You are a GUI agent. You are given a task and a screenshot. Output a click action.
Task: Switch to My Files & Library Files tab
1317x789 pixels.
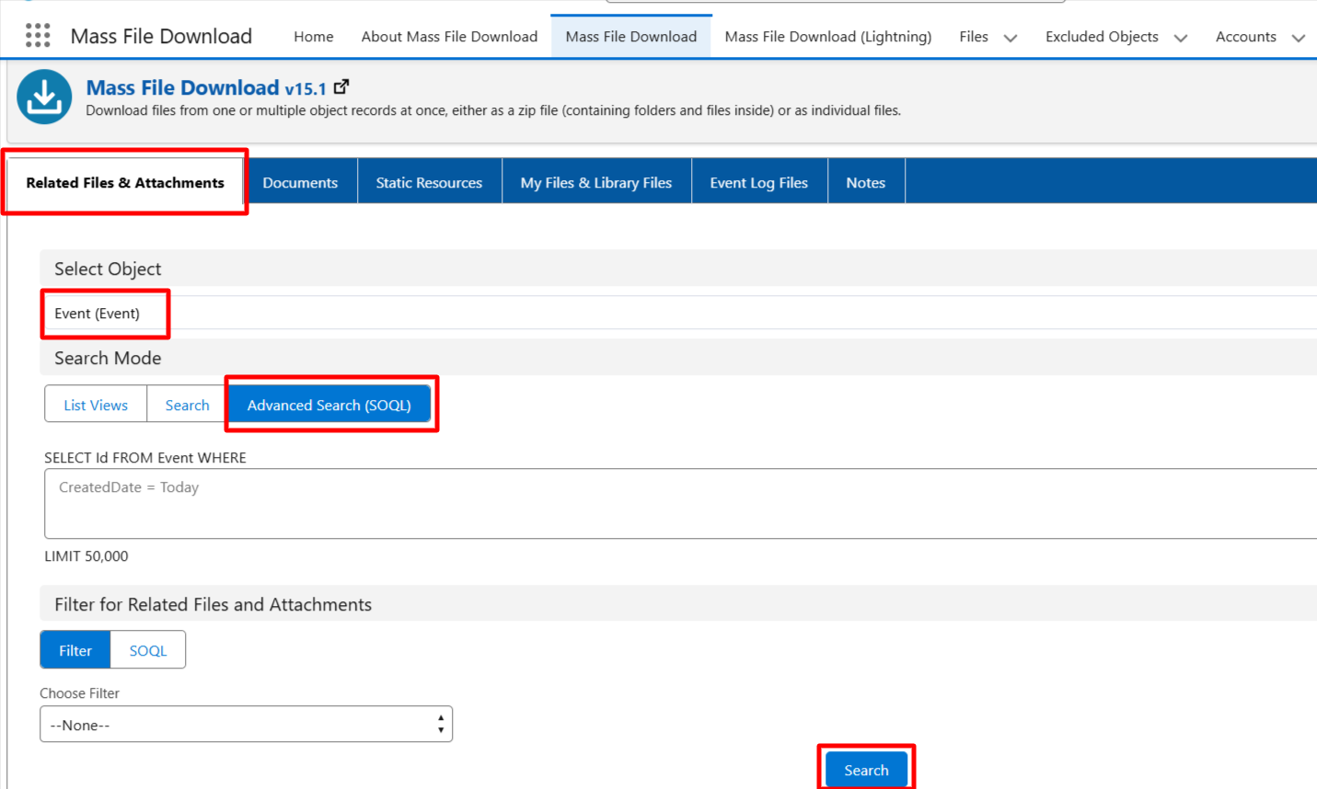click(x=596, y=182)
